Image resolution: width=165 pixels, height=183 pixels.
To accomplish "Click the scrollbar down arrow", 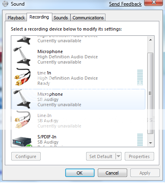I will (x=151, y=143).
